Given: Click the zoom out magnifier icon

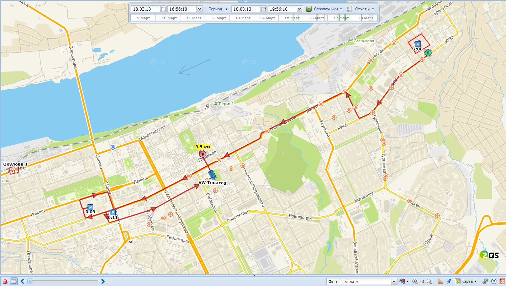Looking at the screenshot, I should 429,281.
